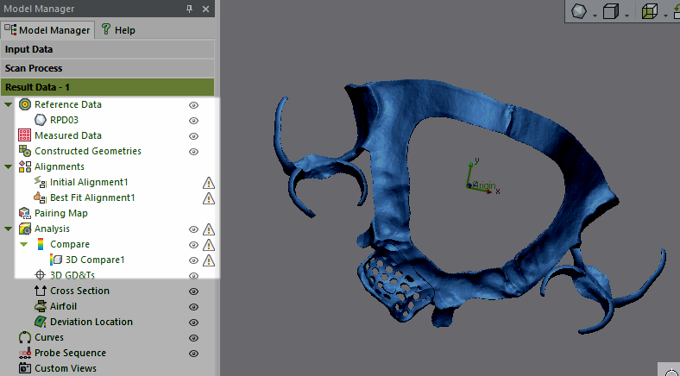This screenshot has width=680, height=376.
Task: Click warning icon next to Best Fit Alignment1
Action: [209, 198]
